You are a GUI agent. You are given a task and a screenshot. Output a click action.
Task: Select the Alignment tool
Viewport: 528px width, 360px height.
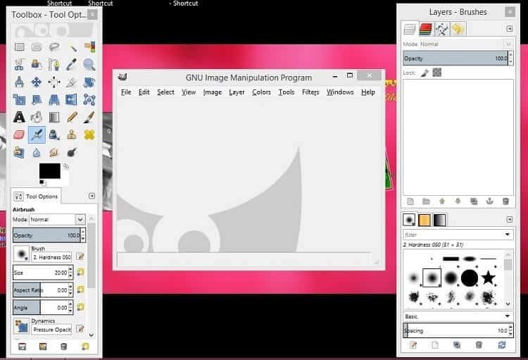[x=54, y=82]
